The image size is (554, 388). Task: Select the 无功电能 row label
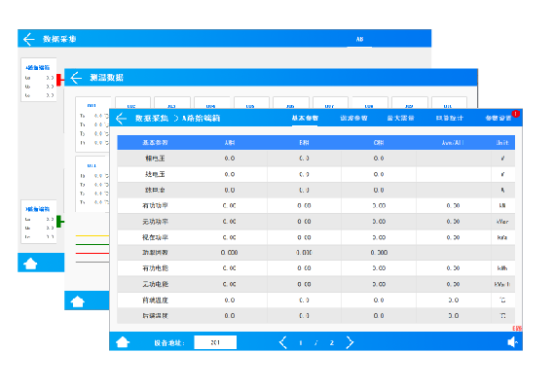155,284
